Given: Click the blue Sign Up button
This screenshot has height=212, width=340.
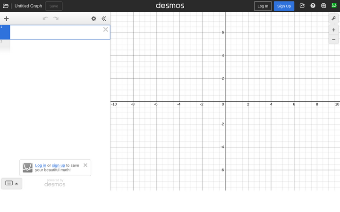Looking at the screenshot, I should 284,6.
